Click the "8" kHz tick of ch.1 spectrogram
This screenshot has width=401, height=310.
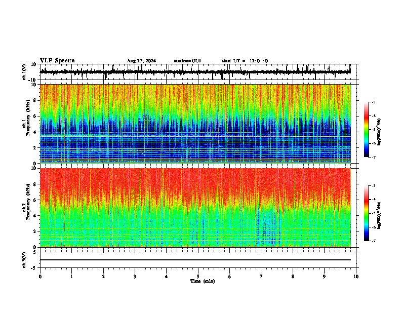coord(35,100)
